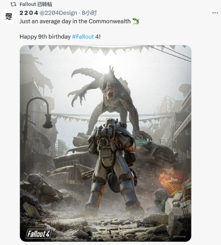The width and height of the screenshot is (221, 245).
Task: Open the three-dot more options menu
Action: pos(215,13)
